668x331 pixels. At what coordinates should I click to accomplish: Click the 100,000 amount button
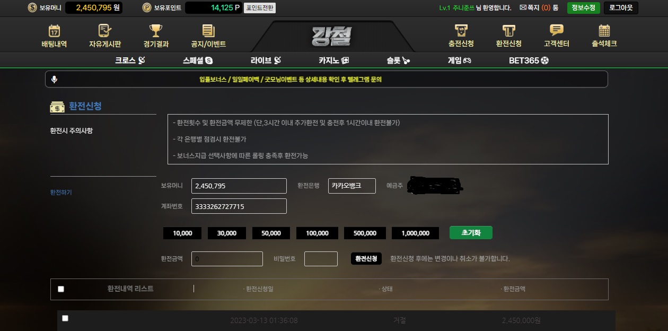317,233
